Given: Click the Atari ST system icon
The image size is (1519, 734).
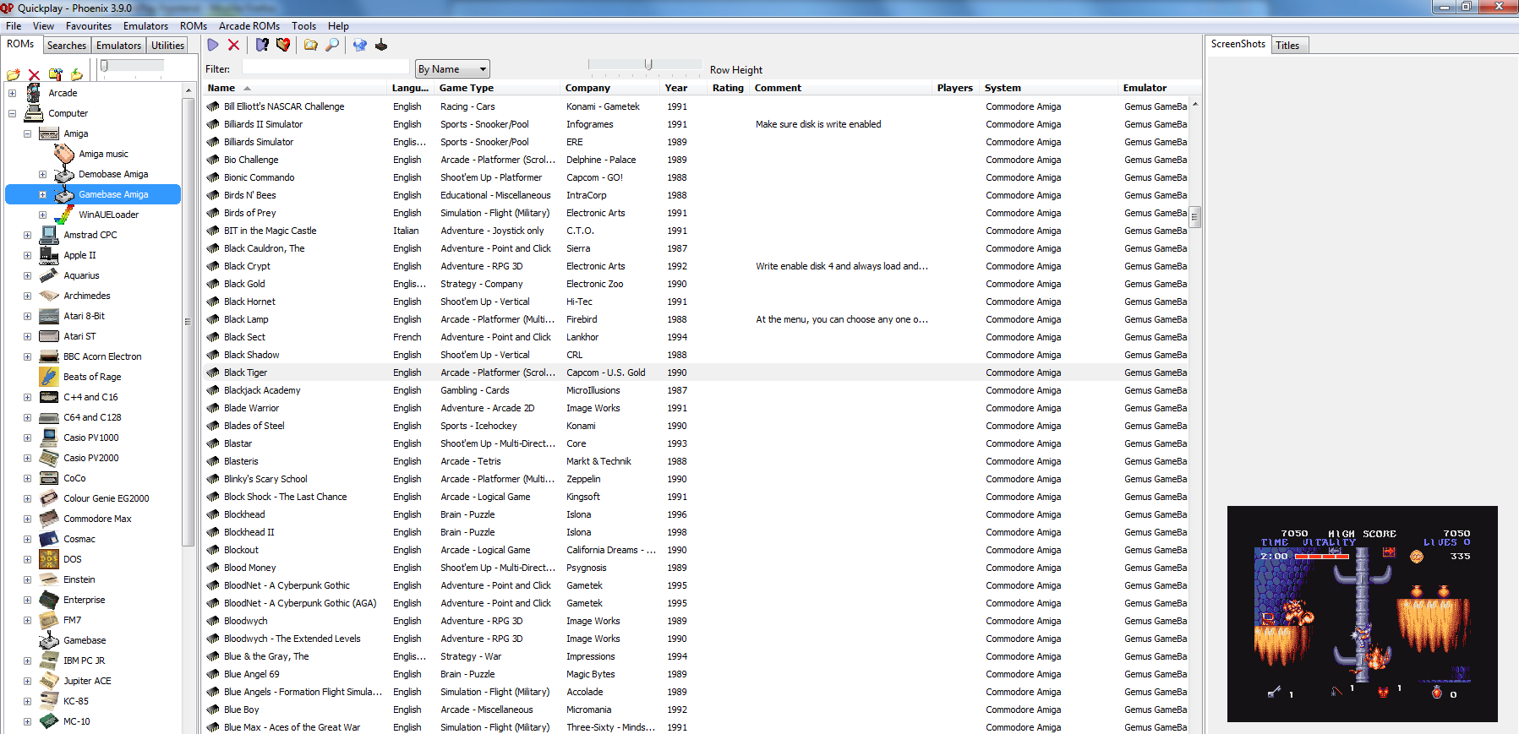Looking at the screenshot, I should 49,336.
